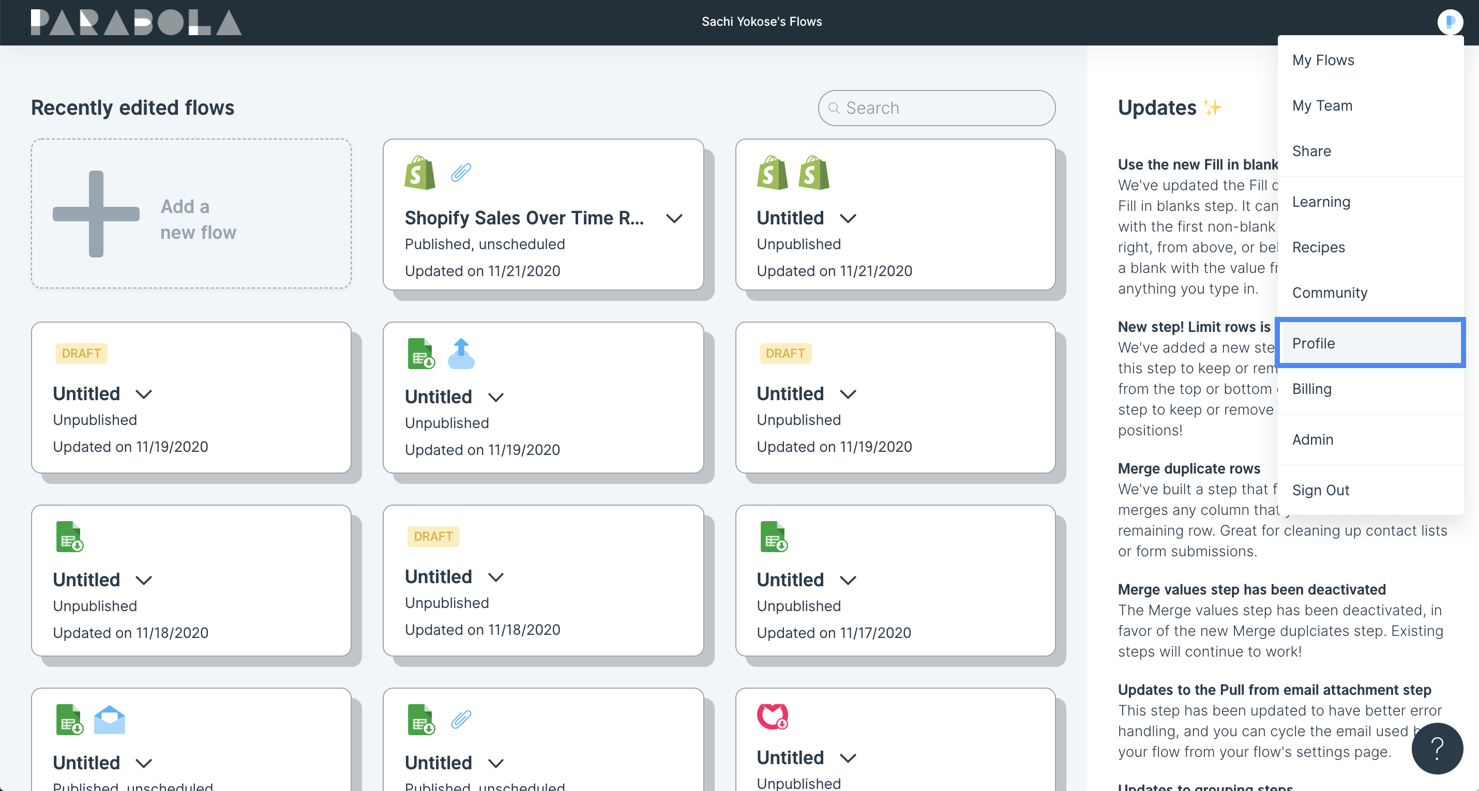Viewport: 1479px width, 791px height.
Task: Click 'Merge duplicate rows' update heading
Action: 1189,468
